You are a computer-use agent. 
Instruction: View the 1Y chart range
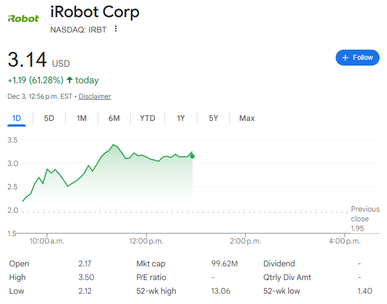point(181,118)
